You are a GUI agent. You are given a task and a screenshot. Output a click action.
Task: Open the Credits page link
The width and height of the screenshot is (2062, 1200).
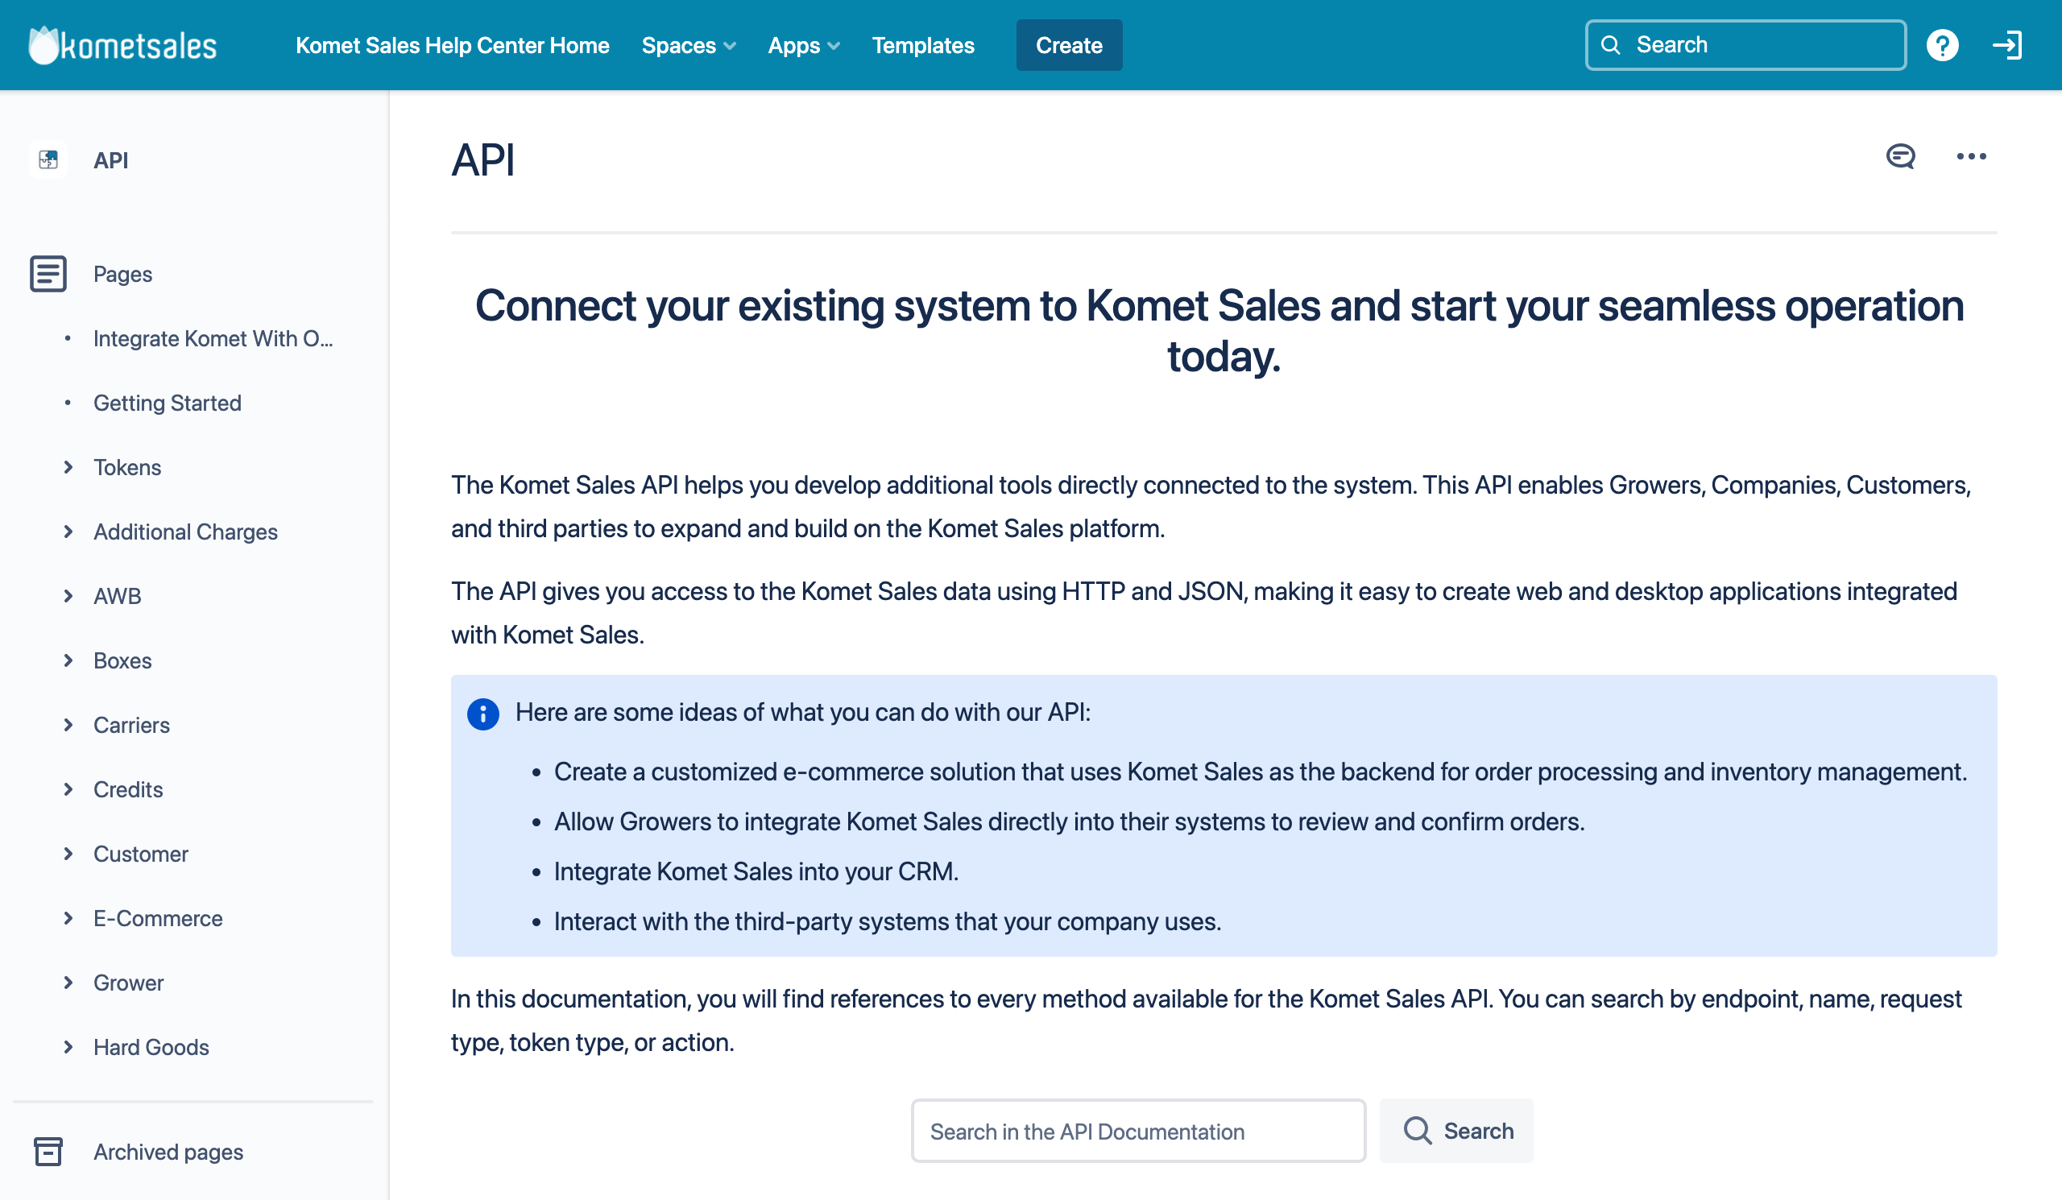point(127,789)
